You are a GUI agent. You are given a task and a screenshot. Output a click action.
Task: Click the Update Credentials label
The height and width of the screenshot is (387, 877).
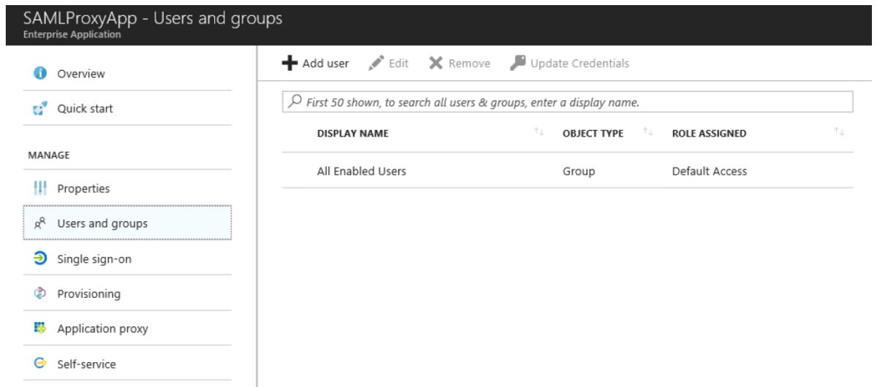(580, 64)
